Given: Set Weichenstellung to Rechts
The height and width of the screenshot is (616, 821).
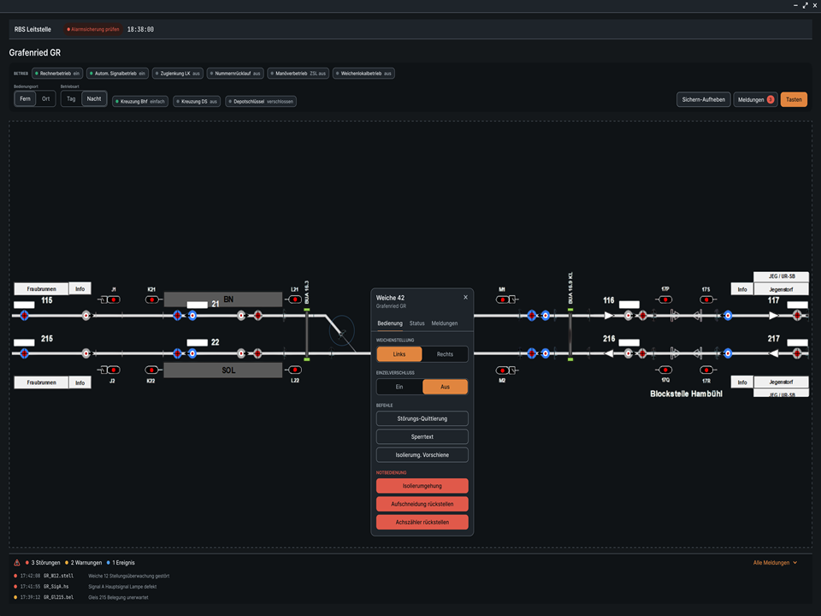Looking at the screenshot, I should point(445,354).
